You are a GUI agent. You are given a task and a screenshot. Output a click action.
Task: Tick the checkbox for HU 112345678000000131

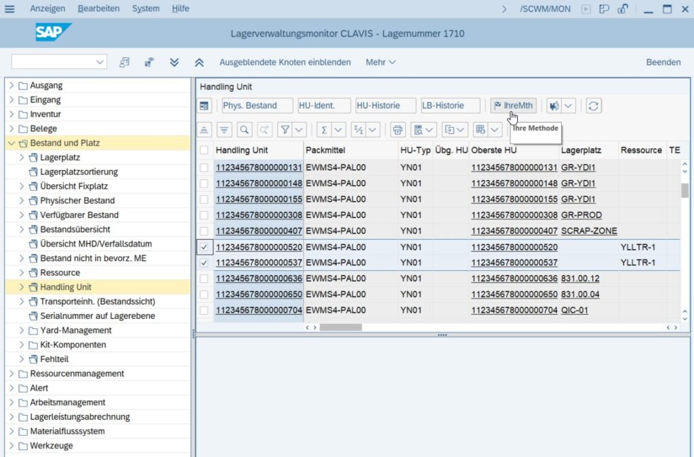203,166
